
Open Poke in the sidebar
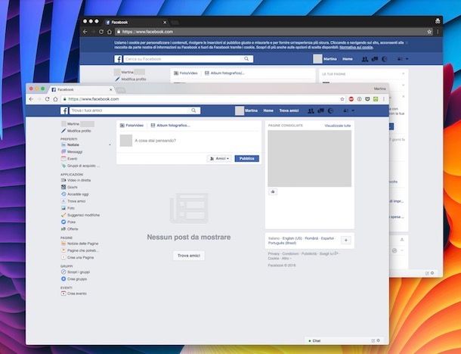(68, 222)
